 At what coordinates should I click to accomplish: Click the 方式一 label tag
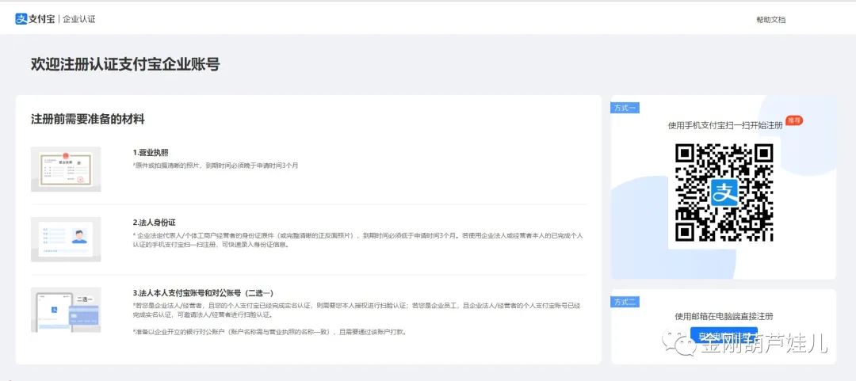(x=625, y=108)
